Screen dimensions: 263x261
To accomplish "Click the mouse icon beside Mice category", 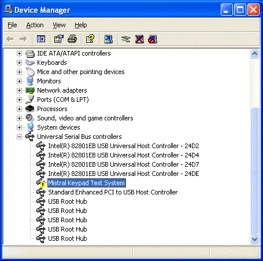I will [30, 72].
